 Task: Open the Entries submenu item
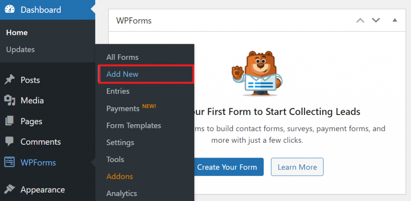click(118, 91)
